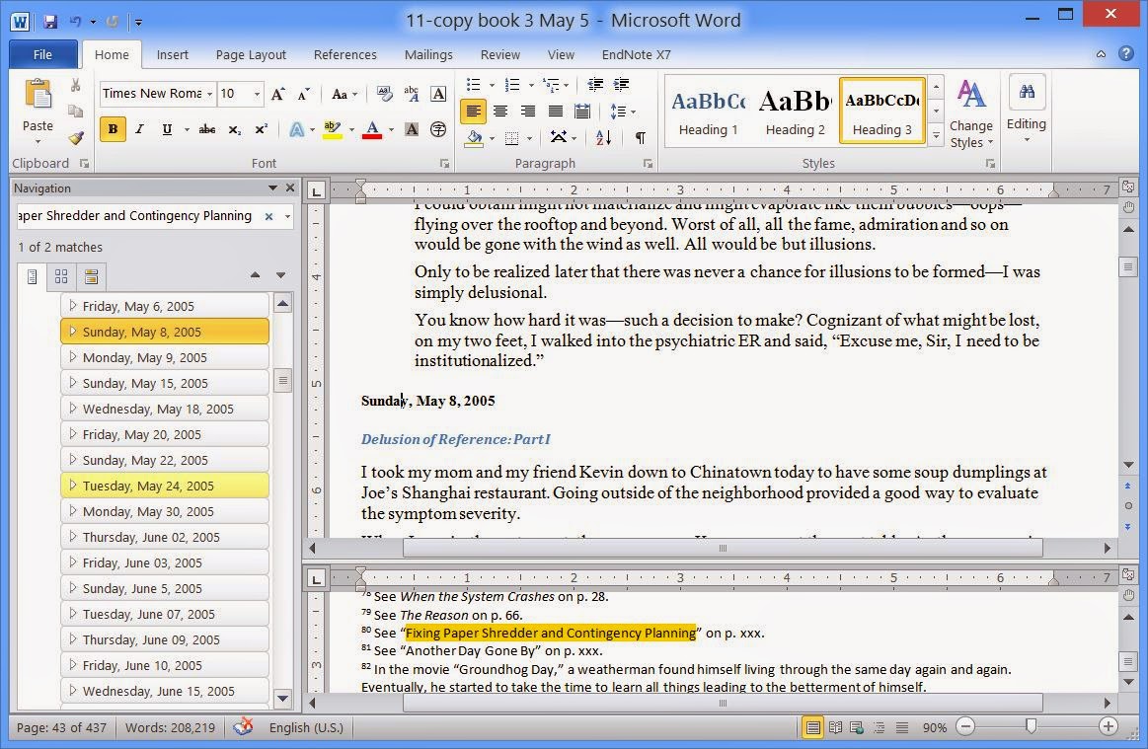
Task: Click the Words: 208,219 status indicator
Action: 170,727
